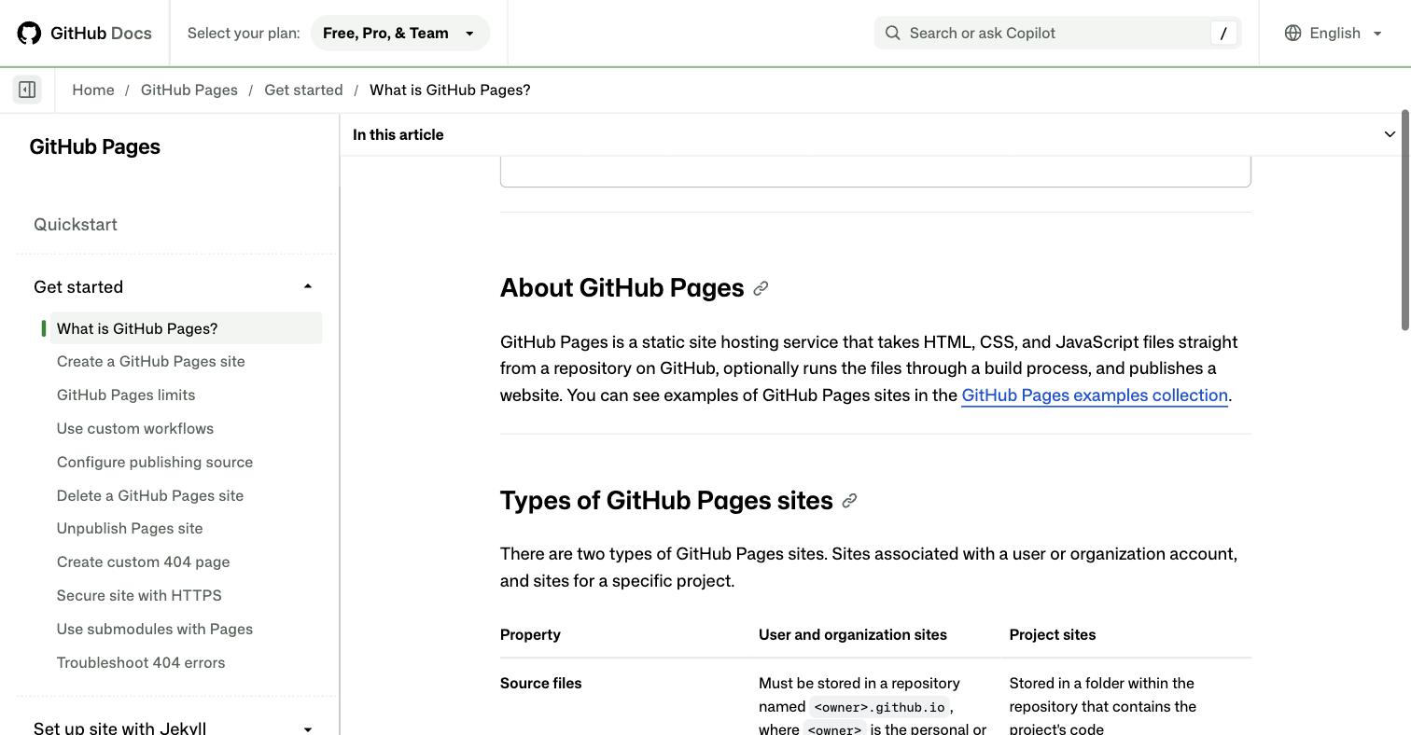This screenshot has width=1411, height=735.
Task: Click the Property column header
Action: click(x=530, y=635)
